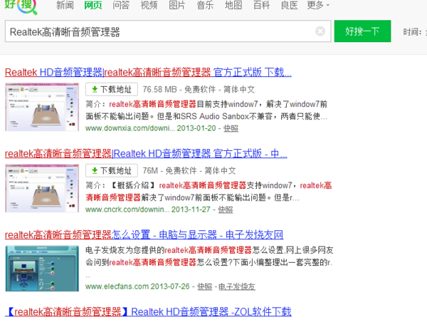Click the 76M - 免费软件 - 简体中文 text
427x322 pixels.
(x=189, y=171)
